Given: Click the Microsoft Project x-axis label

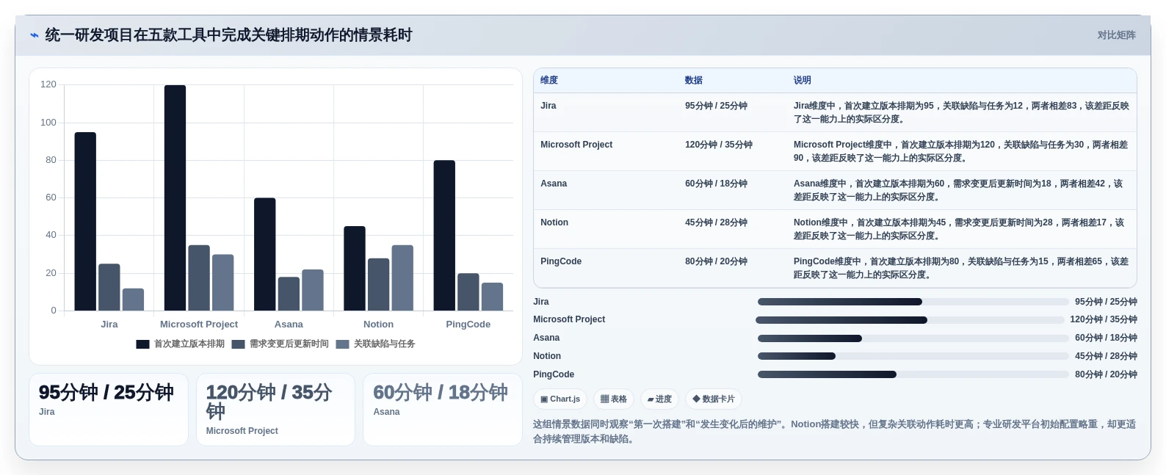Looking at the screenshot, I should click(199, 324).
